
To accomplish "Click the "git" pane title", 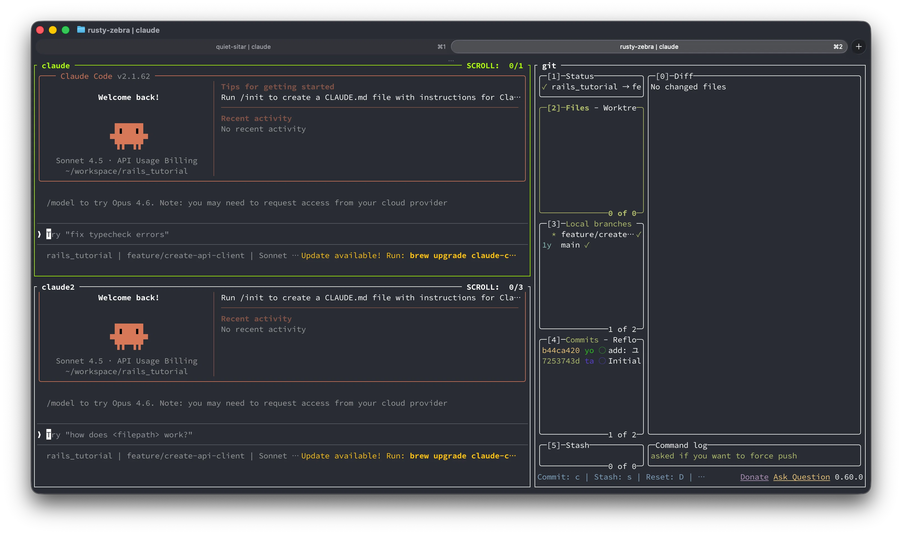I will 549,65.
